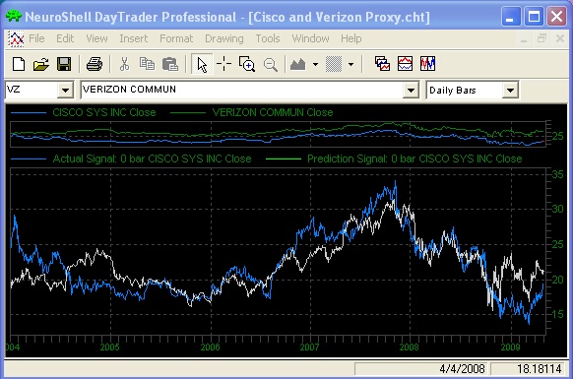Open the Window menu
This screenshot has height=379, width=573.
click(x=310, y=38)
